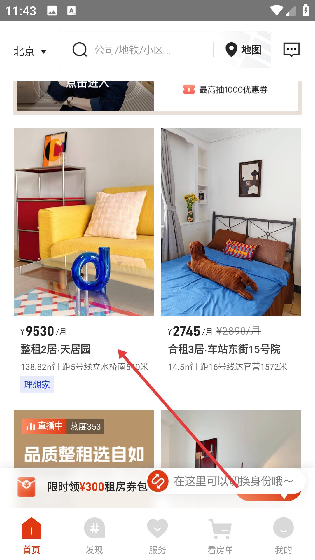Open the 发现 hashtag tab icon
Image resolution: width=315 pixels, height=560 pixels.
pos(94,528)
